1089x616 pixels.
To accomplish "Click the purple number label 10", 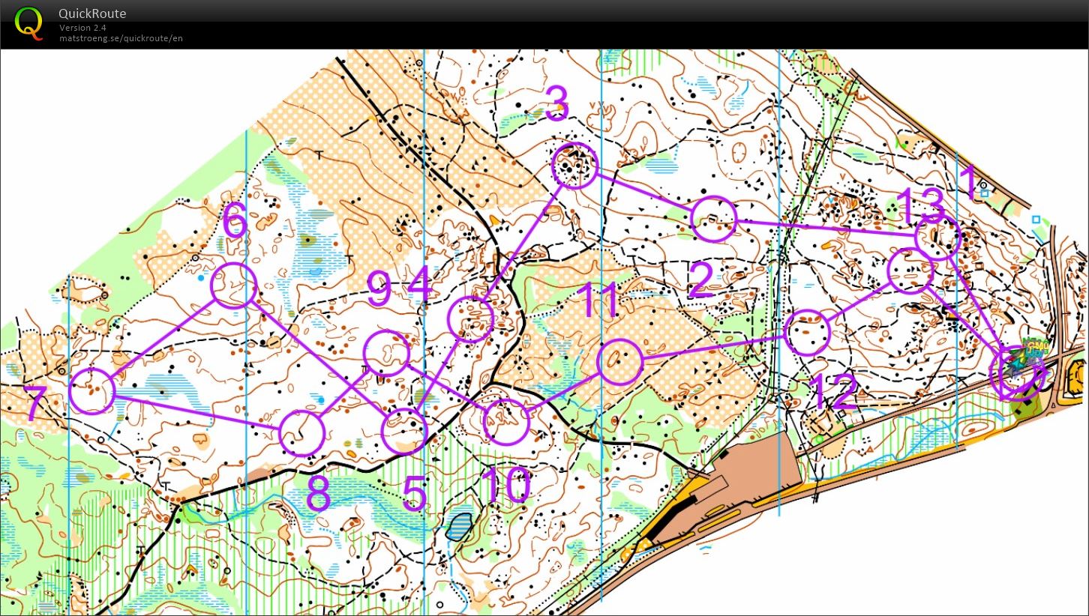I will pos(505,486).
